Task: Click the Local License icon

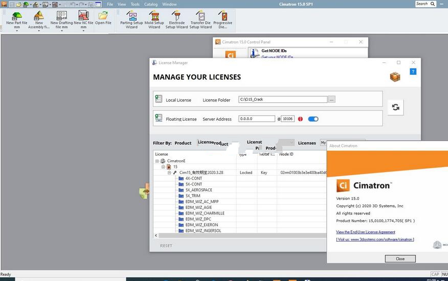Action: click(x=159, y=99)
